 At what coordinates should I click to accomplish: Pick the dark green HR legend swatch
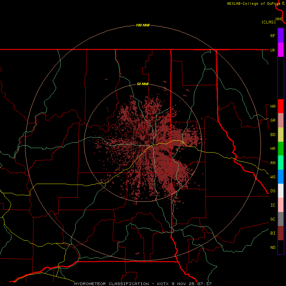pos(281,149)
